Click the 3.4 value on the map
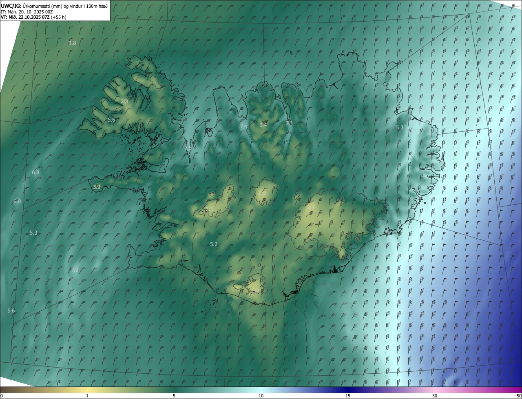Screen dimensions: 522x399 coord(263,125)
